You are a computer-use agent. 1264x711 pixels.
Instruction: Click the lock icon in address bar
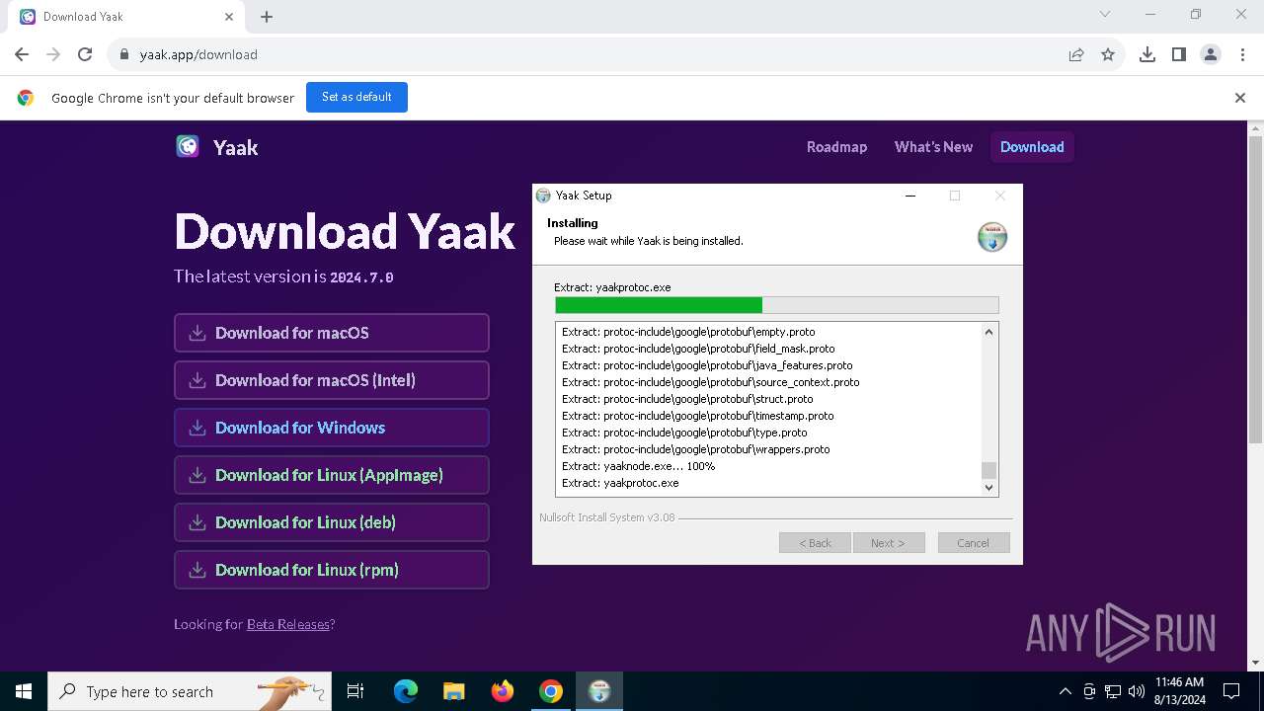123,55
